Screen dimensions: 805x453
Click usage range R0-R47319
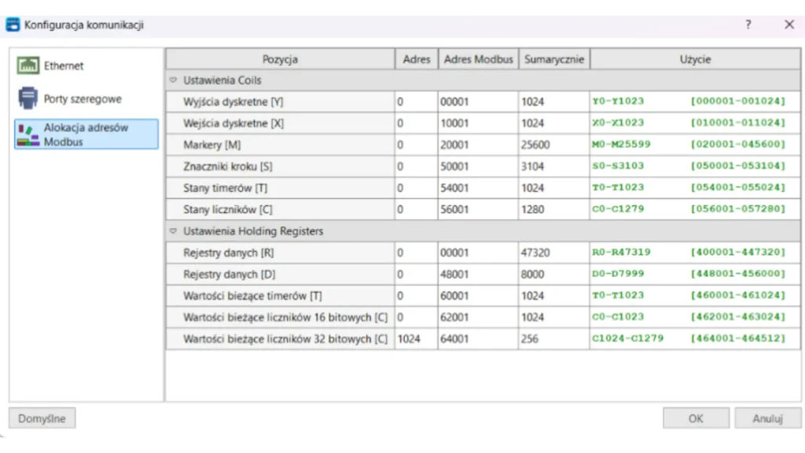(x=621, y=252)
